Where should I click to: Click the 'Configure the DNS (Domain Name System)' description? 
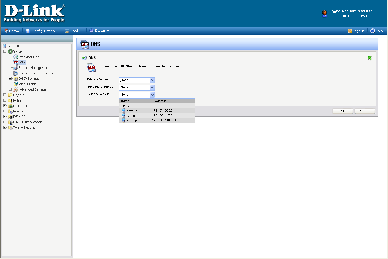coord(140,66)
